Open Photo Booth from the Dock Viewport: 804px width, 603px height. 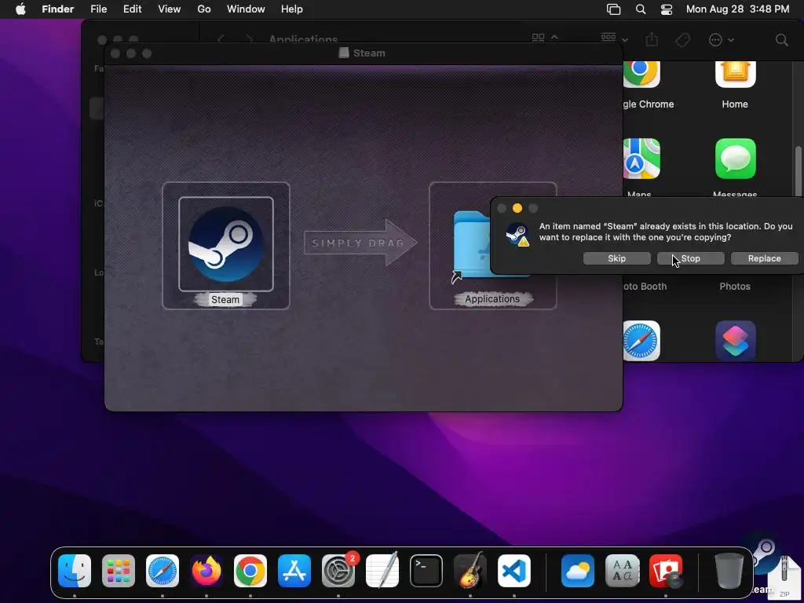pyautogui.click(x=666, y=571)
